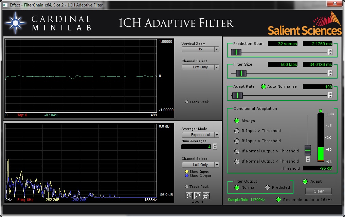Click the red Freq: 0Hz readout
Screen dimensions: 345x217
(x=25, y=200)
